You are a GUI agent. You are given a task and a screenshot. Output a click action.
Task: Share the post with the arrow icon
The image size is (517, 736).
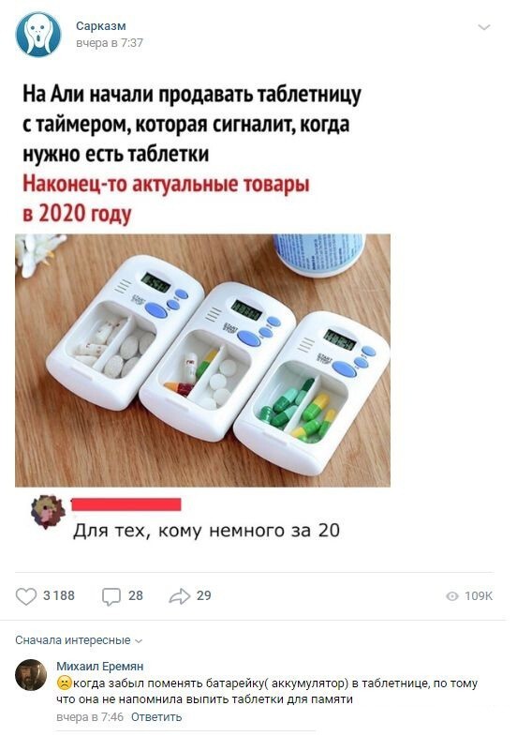[x=180, y=596]
